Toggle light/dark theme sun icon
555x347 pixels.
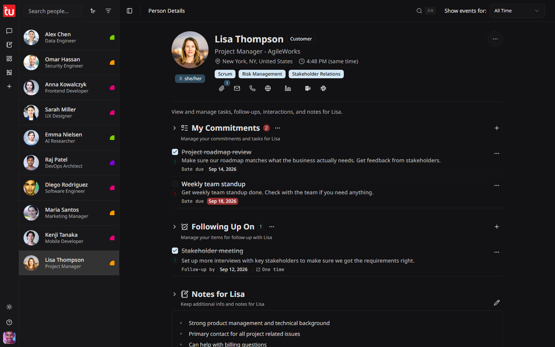click(x=9, y=307)
